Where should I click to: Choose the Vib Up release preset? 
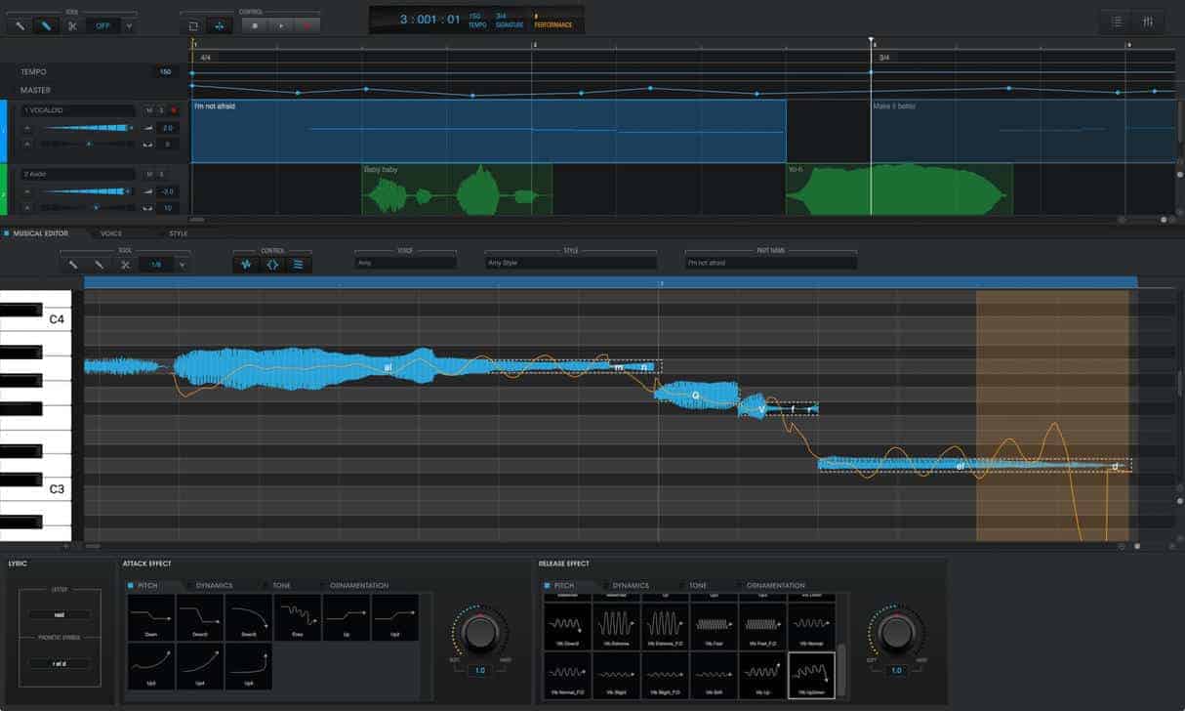click(763, 675)
